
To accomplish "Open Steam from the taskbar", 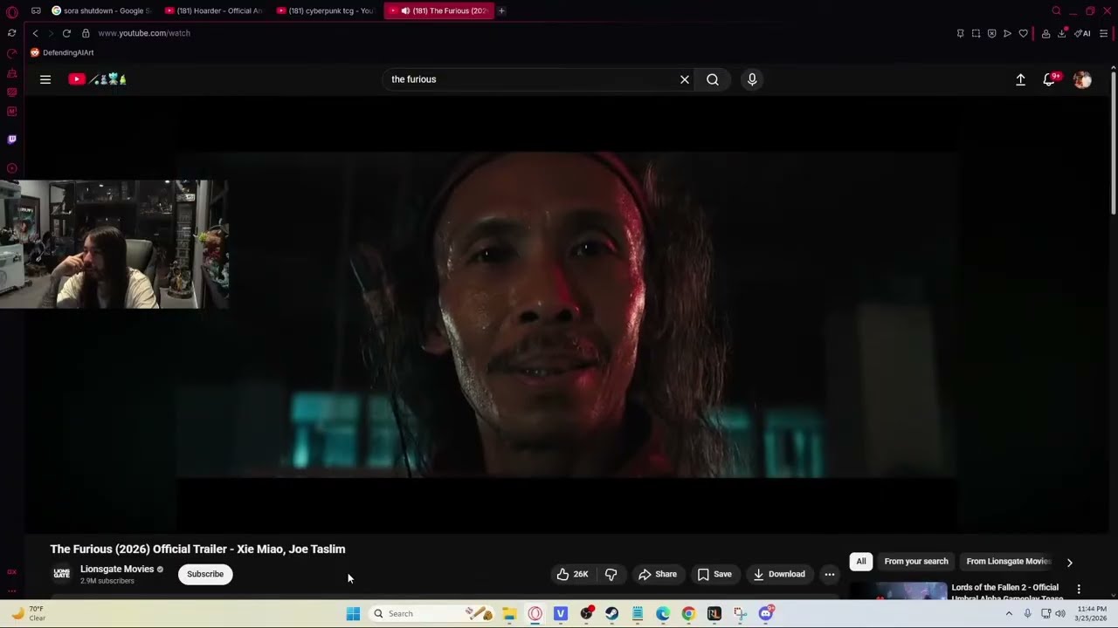I will [611, 613].
